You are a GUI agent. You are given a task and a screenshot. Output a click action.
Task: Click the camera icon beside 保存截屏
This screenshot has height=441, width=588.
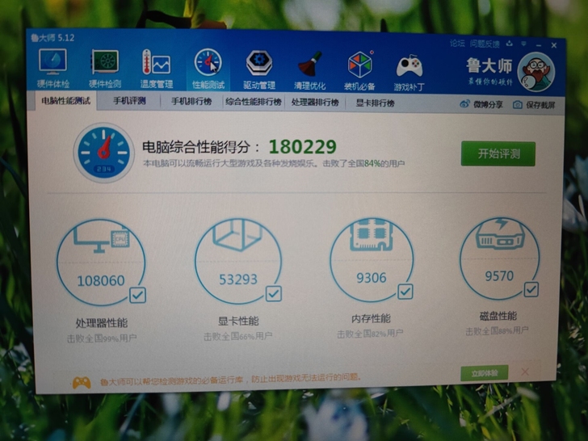(518, 105)
